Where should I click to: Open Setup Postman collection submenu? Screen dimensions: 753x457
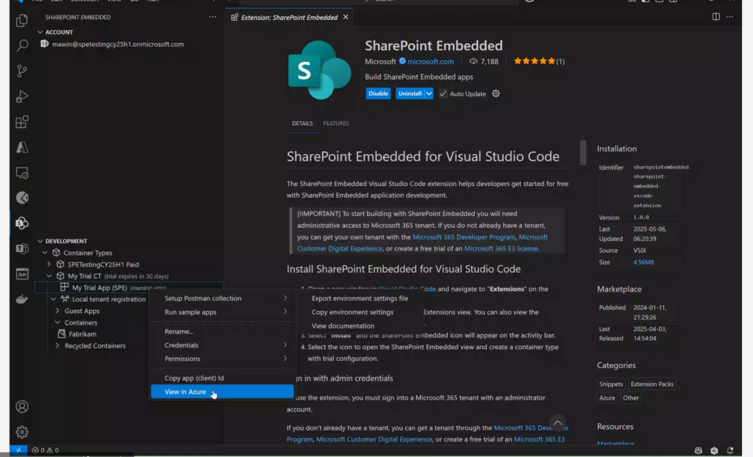click(x=222, y=298)
